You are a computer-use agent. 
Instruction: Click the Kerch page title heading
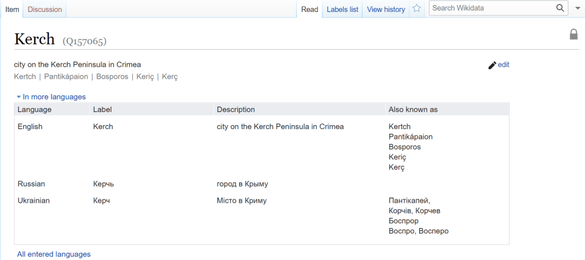pos(34,39)
